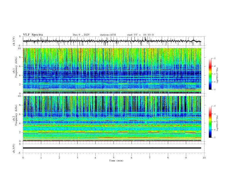The height and width of the screenshot is (177, 230).
Task: Click the '-3' label on the upper colorbar
Action: [214, 58]
